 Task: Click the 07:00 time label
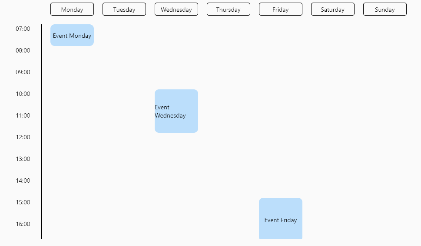point(23,29)
